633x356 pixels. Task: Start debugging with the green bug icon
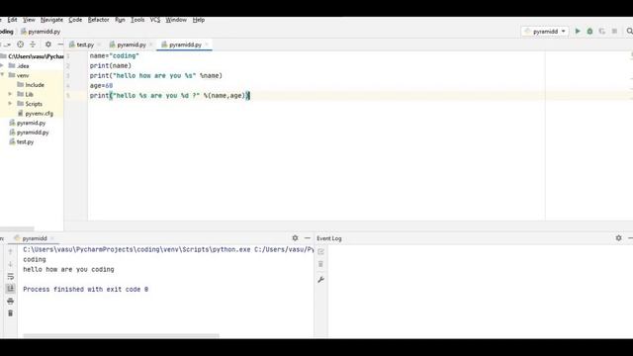tap(589, 31)
